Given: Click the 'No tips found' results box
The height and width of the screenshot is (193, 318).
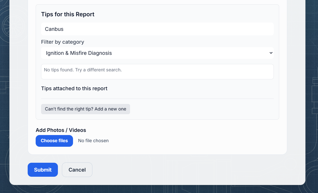Looking at the screenshot, I should (x=157, y=72).
